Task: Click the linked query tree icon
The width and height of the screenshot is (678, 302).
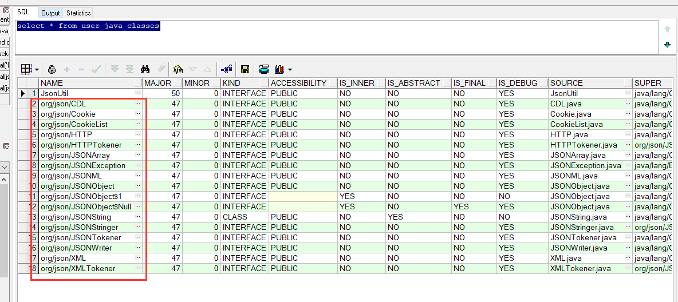Action: point(227,69)
